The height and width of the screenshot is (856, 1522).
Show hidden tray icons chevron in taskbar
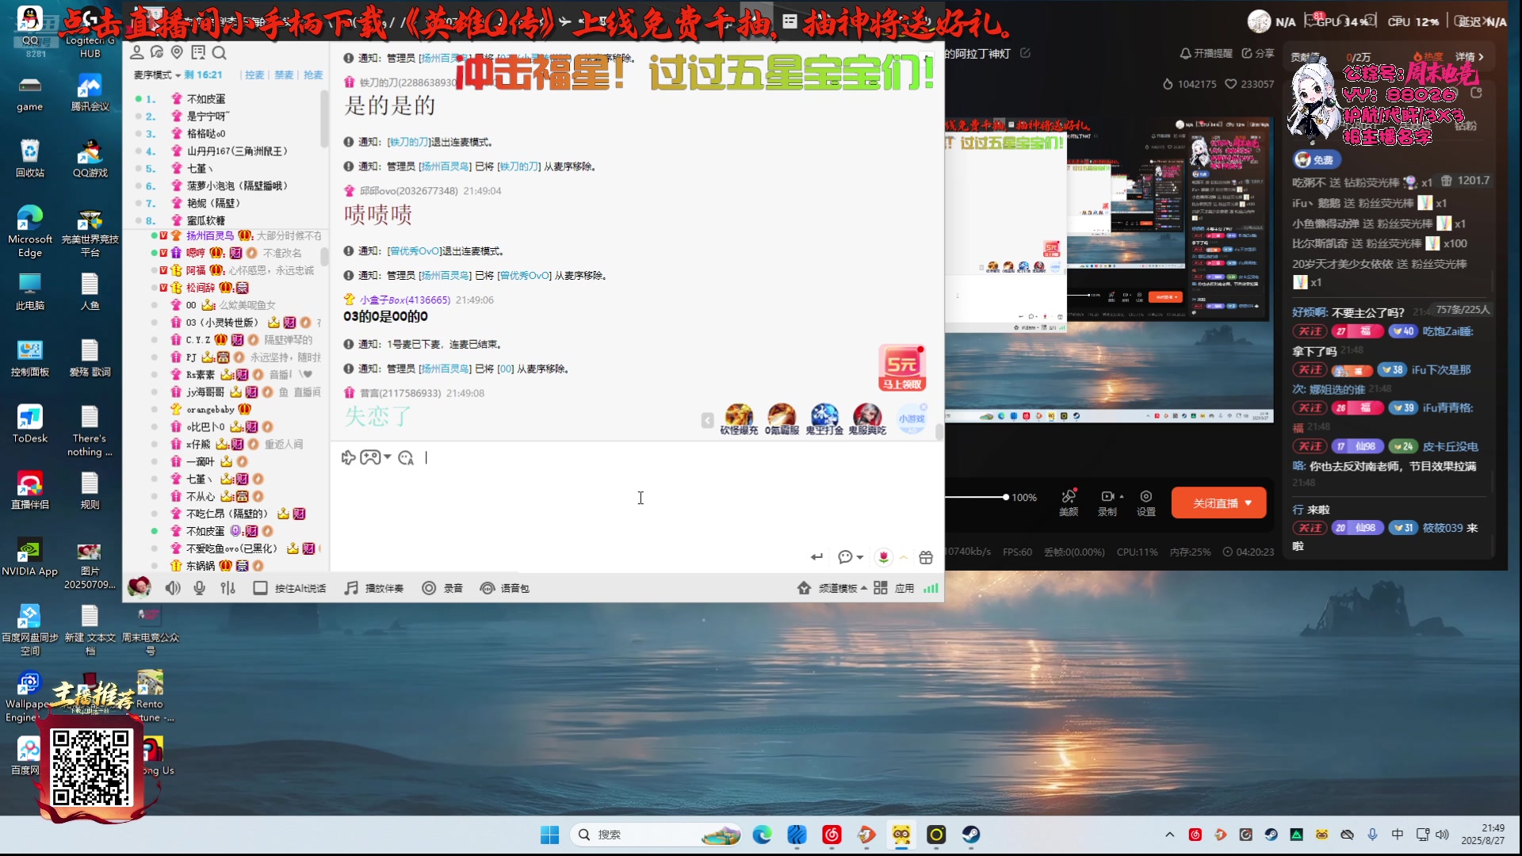coord(1169,835)
